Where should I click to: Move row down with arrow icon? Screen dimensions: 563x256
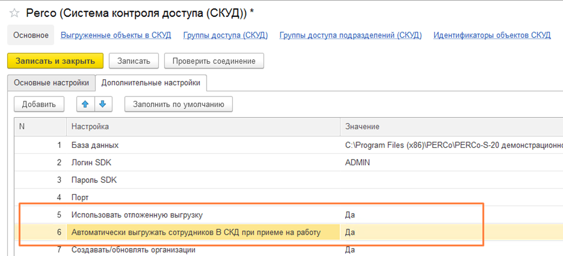[103, 104]
